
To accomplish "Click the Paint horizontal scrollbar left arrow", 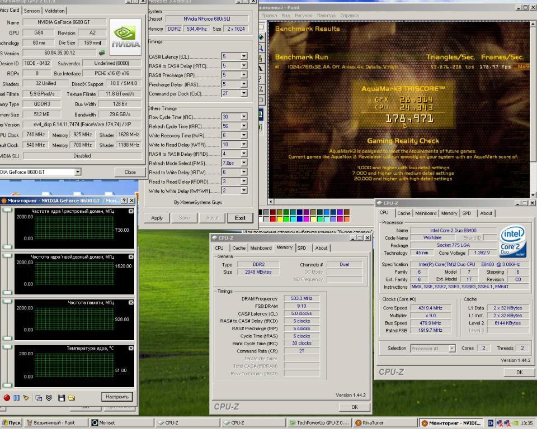I will (271, 202).
